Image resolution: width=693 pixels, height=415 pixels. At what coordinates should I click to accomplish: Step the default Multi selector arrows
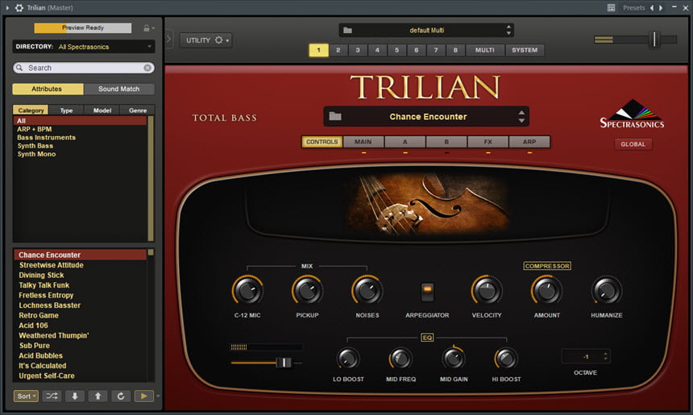508,30
